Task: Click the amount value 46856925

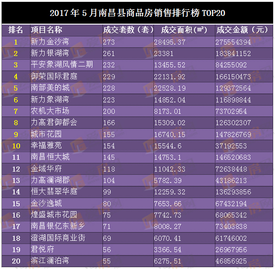Action: coord(231,261)
